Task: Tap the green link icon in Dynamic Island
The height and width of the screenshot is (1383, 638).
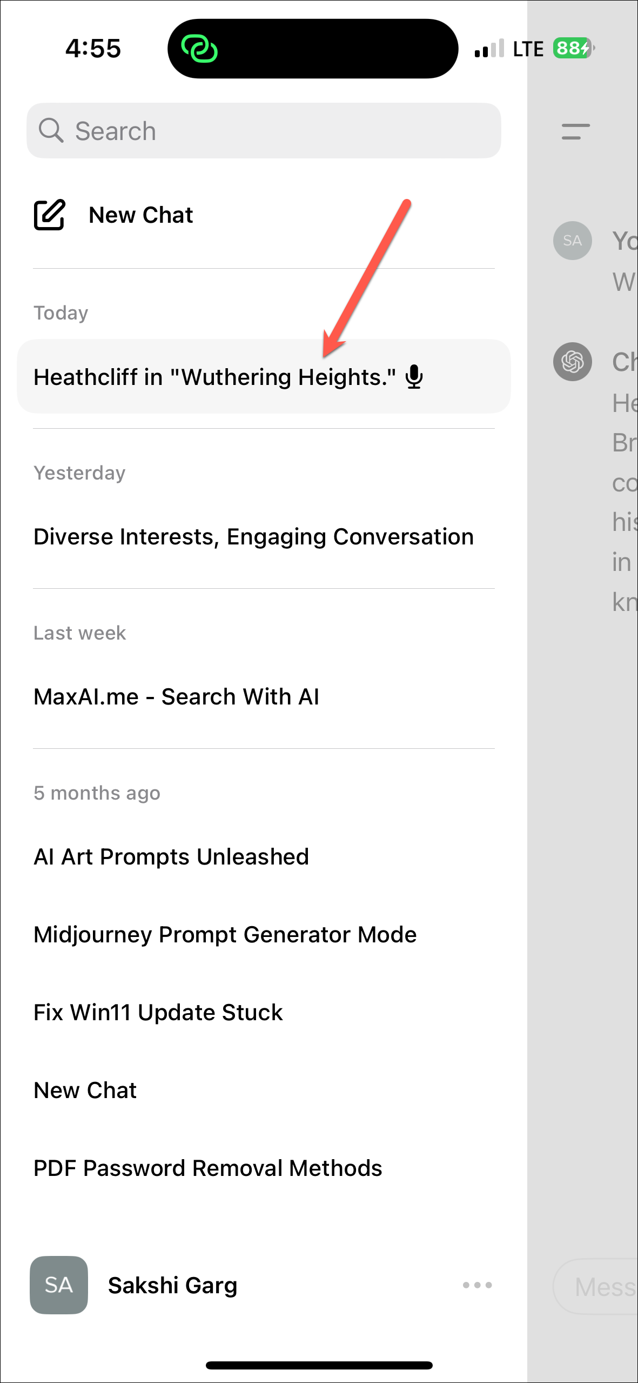Action: click(199, 49)
